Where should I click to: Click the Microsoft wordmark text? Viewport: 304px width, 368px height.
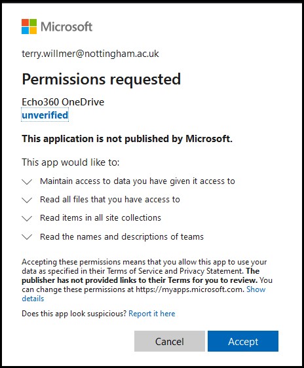(x=66, y=27)
